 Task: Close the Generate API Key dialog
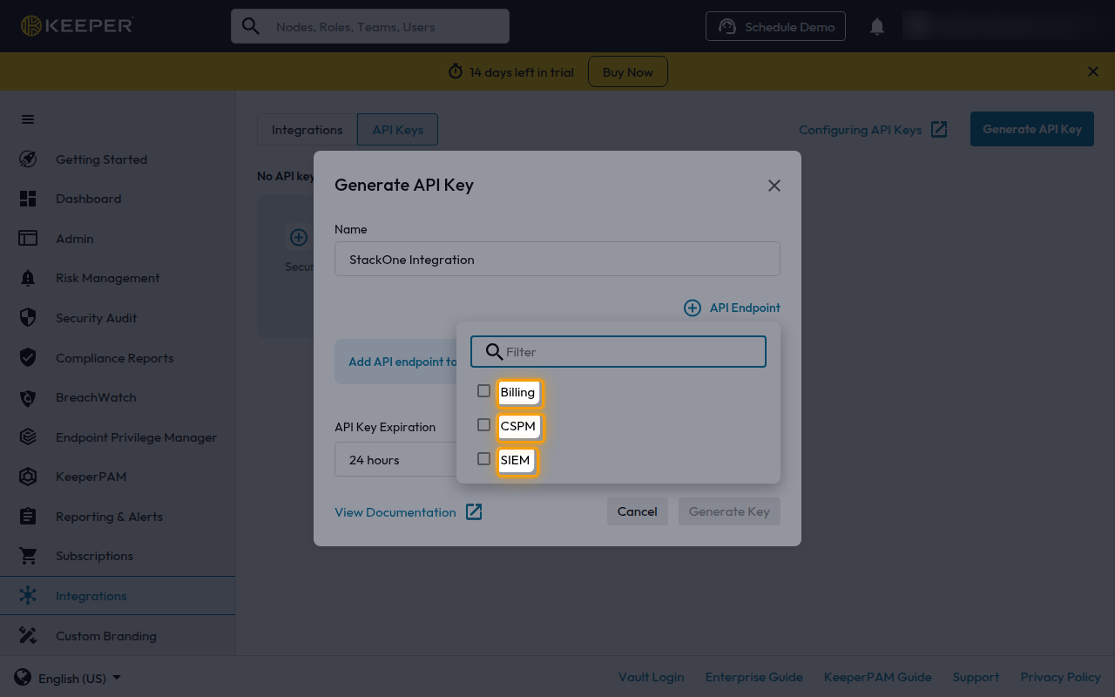[774, 186]
